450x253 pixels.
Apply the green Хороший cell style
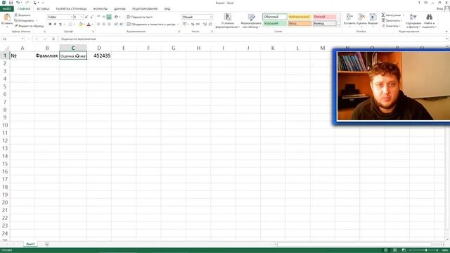click(x=275, y=23)
